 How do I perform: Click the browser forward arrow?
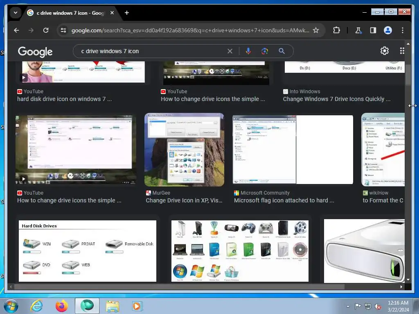tap(31, 30)
